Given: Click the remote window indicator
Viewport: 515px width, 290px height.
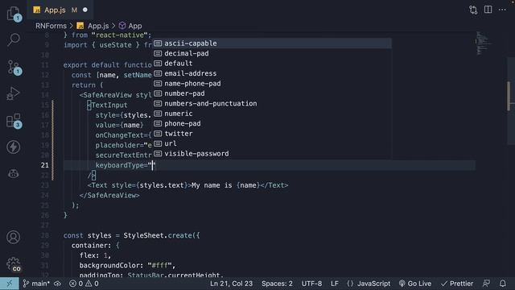Looking at the screenshot, I should [x=9, y=284].
